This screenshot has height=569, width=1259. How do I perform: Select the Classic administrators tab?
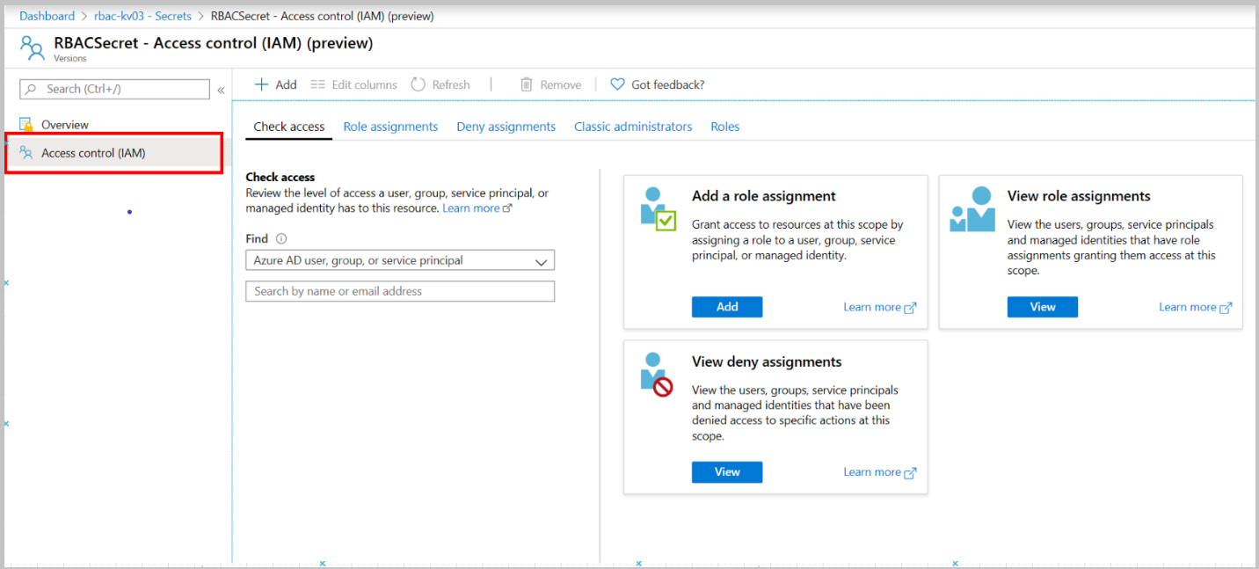(633, 127)
